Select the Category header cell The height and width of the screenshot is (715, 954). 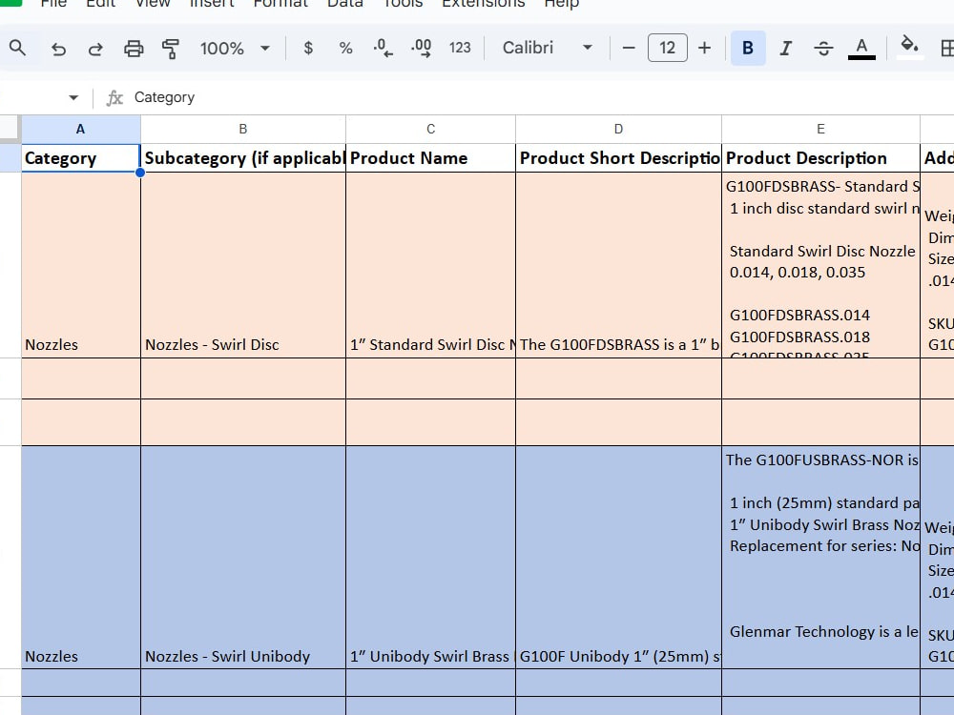tap(81, 158)
